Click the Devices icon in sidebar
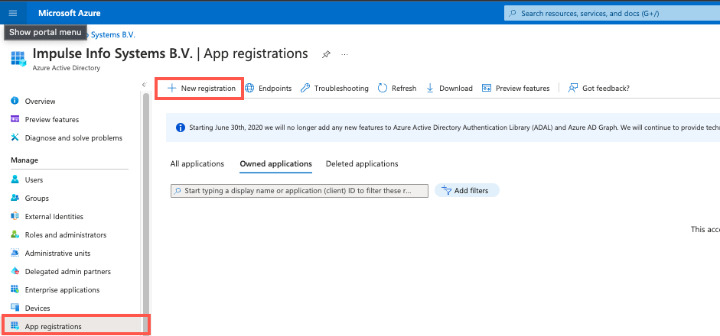Image resolution: width=720 pixels, height=336 pixels. (15, 308)
